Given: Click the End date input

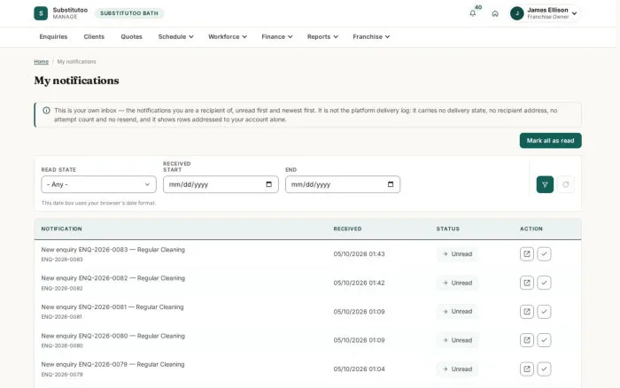Looking at the screenshot, I should (x=343, y=184).
